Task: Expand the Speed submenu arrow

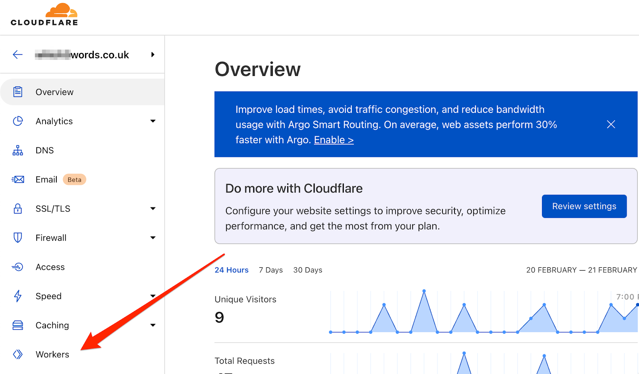Action: point(153,296)
